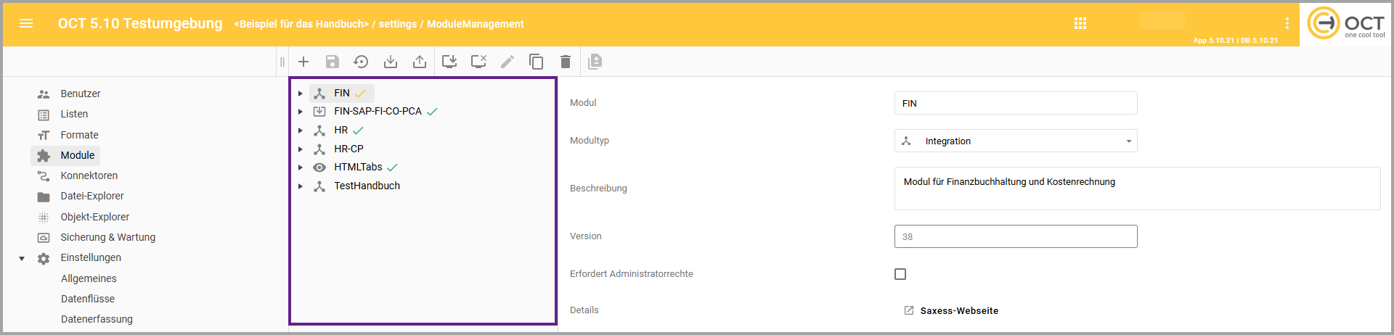Viewport: 1394px width, 335px height.
Task: Delete module with the trash icon
Action: click(x=566, y=62)
